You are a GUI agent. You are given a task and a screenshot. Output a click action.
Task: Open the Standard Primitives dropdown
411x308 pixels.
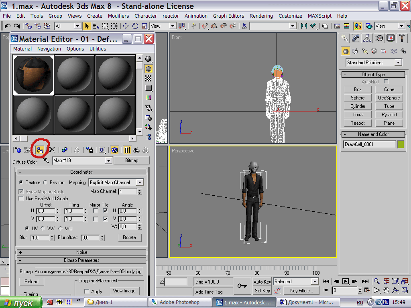pos(398,62)
